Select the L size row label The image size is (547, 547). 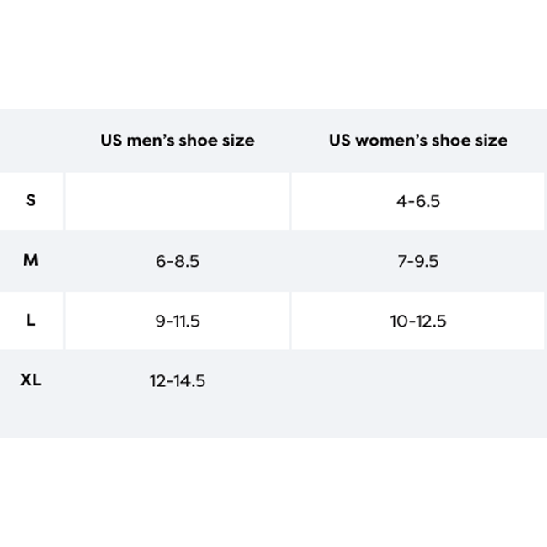coord(31,321)
